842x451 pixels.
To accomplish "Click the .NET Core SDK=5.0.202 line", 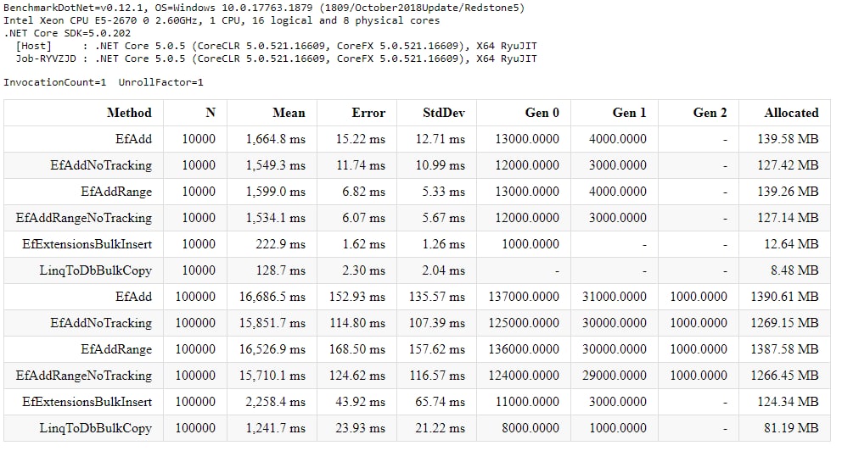I will click(66, 33).
